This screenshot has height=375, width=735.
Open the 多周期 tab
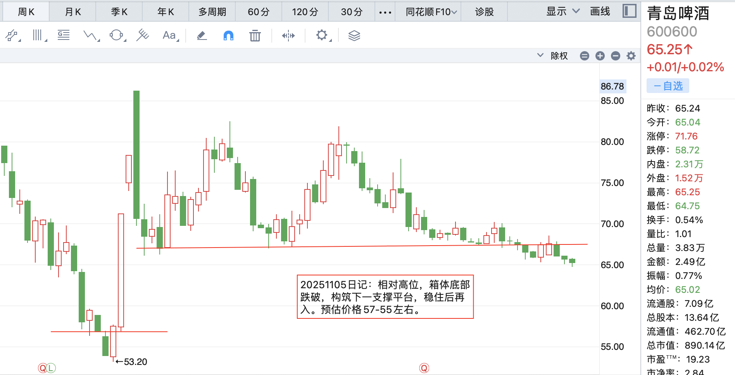click(212, 12)
